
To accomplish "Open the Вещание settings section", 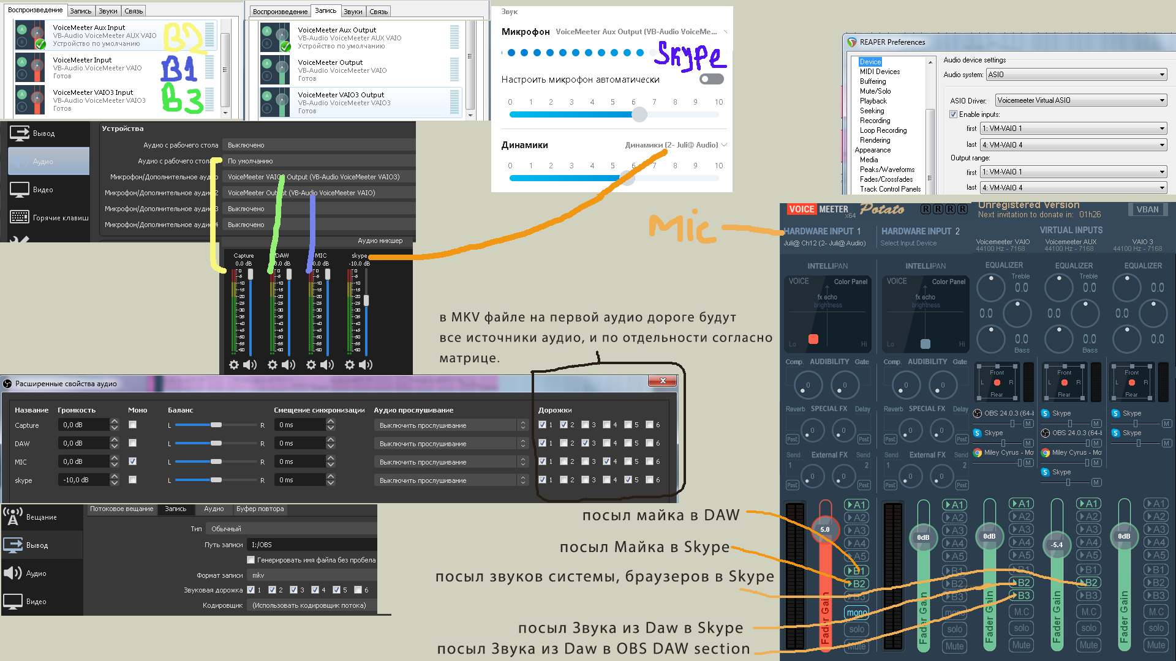I will click(40, 517).
